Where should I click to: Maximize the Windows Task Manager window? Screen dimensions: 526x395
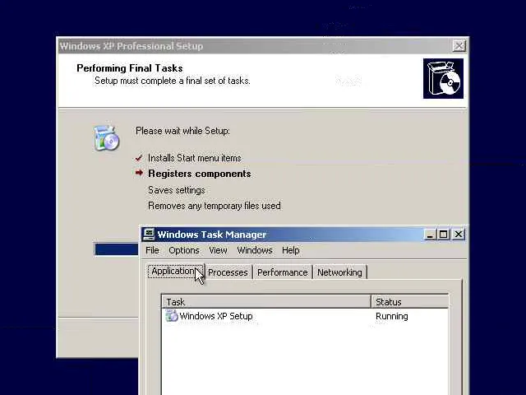click(443, 234)
